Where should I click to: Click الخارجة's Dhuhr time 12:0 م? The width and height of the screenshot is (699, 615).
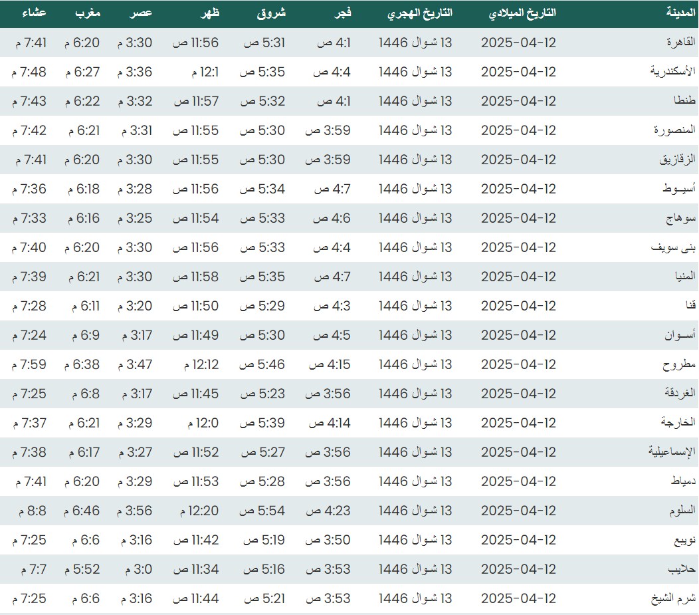tap(199, 423)
